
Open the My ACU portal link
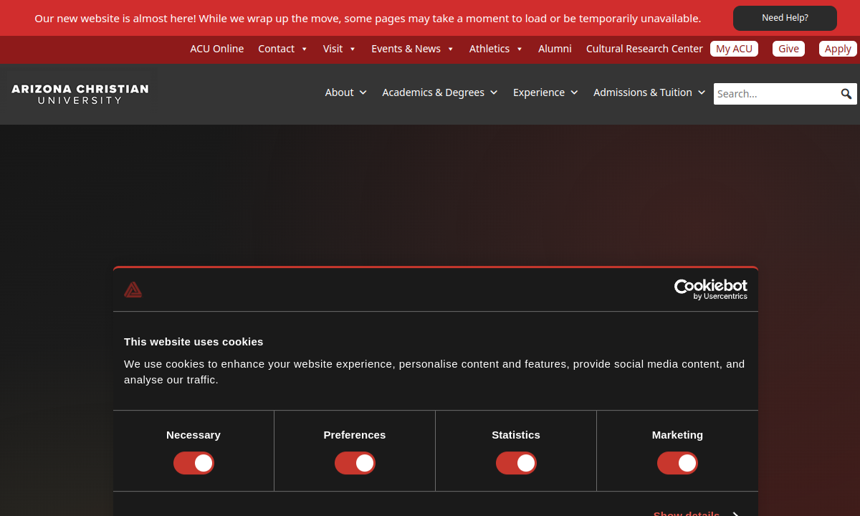point(734,49)
